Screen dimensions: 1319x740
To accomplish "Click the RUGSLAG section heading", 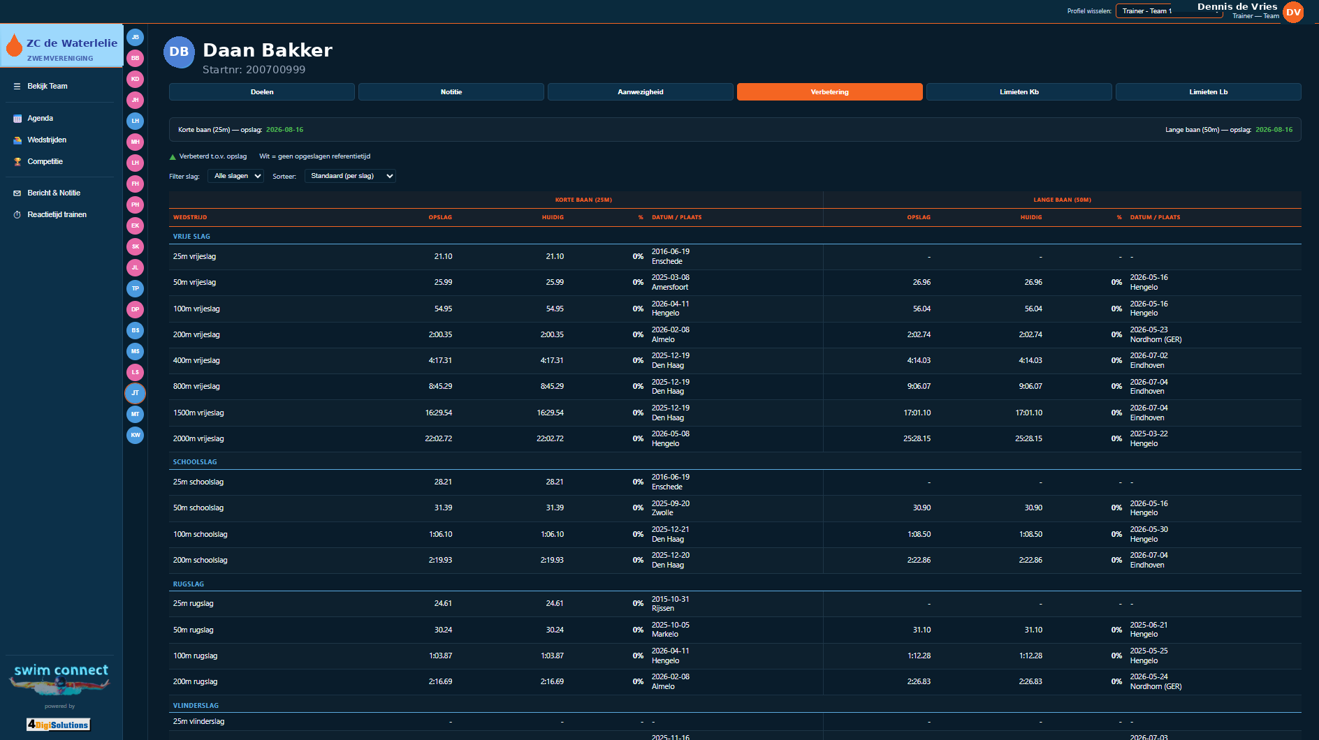I will pyautogui.click(x=189, y=584).
